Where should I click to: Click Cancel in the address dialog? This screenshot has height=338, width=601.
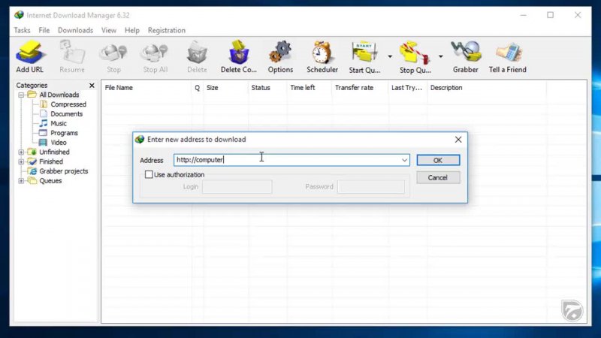tap(437, 178)
